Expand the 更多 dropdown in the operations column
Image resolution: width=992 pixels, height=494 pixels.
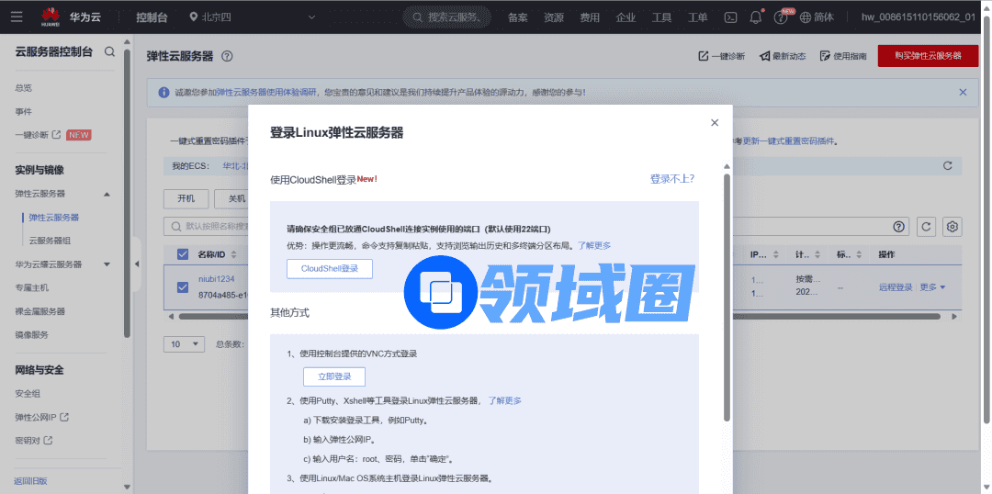click(932, 287)
